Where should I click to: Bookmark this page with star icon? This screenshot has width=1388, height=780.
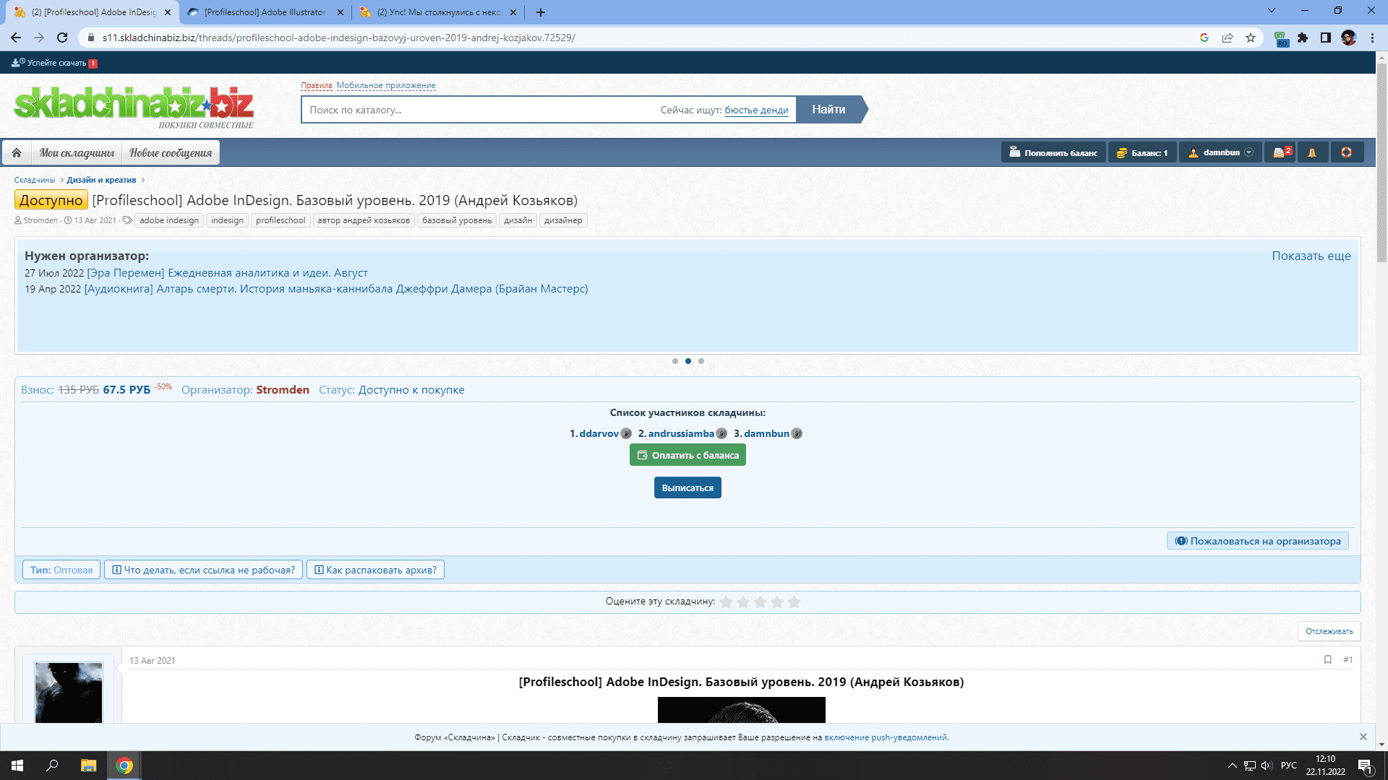pyautogui.click(x=1251, y=38)
